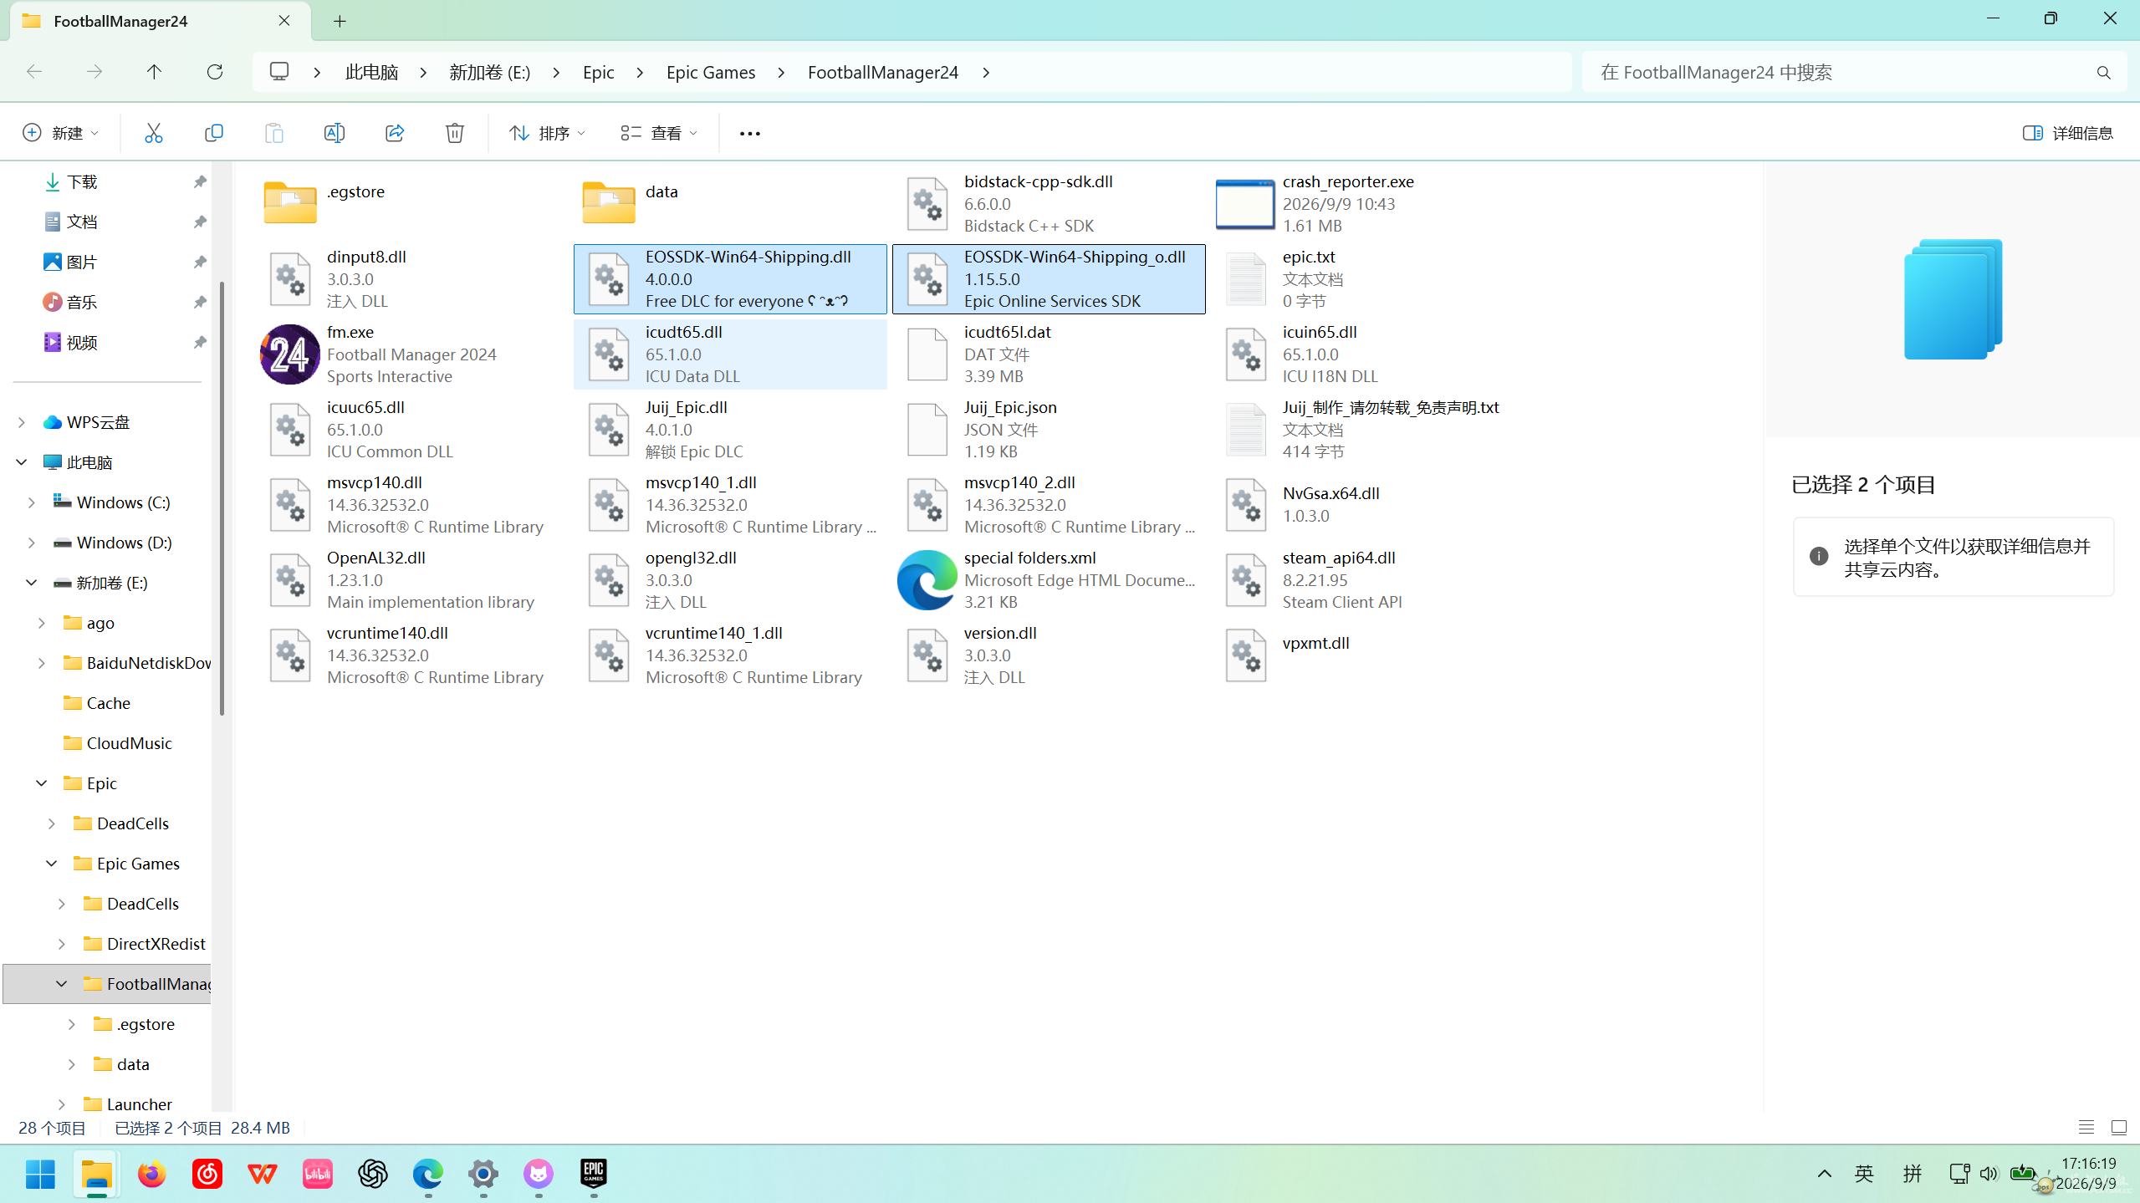
Task: Open the .egstore folder in file list
Action: click(x=411, y=203)
